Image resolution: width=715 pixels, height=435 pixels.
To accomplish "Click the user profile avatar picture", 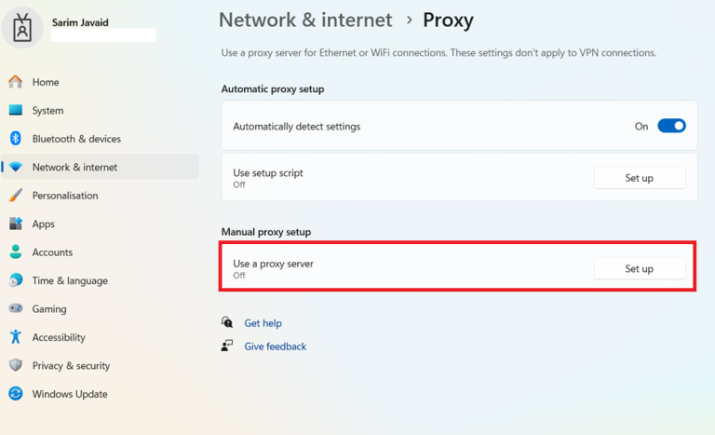I will coord(22,28).
